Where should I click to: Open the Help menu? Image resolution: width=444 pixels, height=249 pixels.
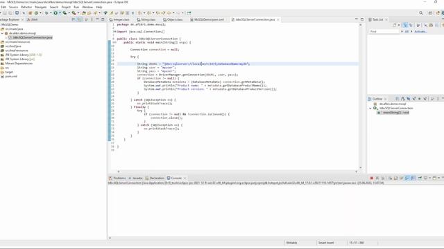pos(99,7)
